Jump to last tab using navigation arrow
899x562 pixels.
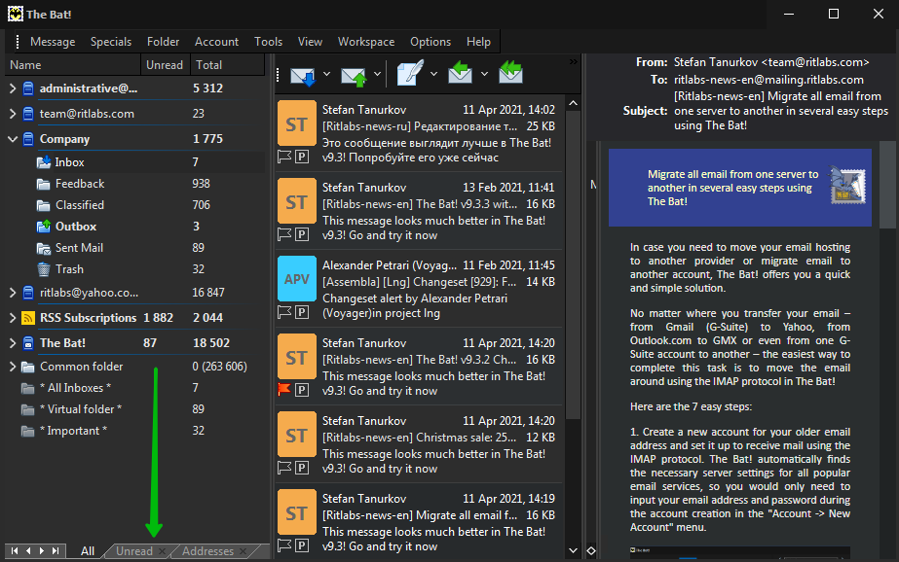[56, 550]
